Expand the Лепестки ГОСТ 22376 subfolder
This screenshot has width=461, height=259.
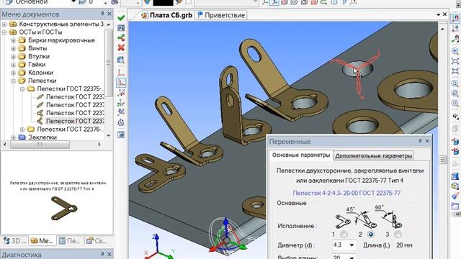(22, 129)
